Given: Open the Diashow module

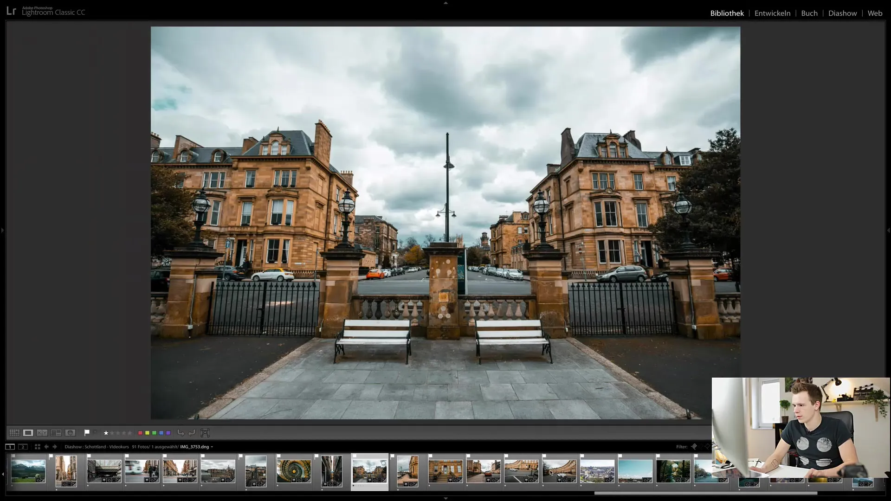Looking at the screenshot, I should pyautogui.click(x=842, y=13).
